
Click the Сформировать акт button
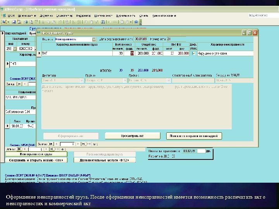[71, 136]
